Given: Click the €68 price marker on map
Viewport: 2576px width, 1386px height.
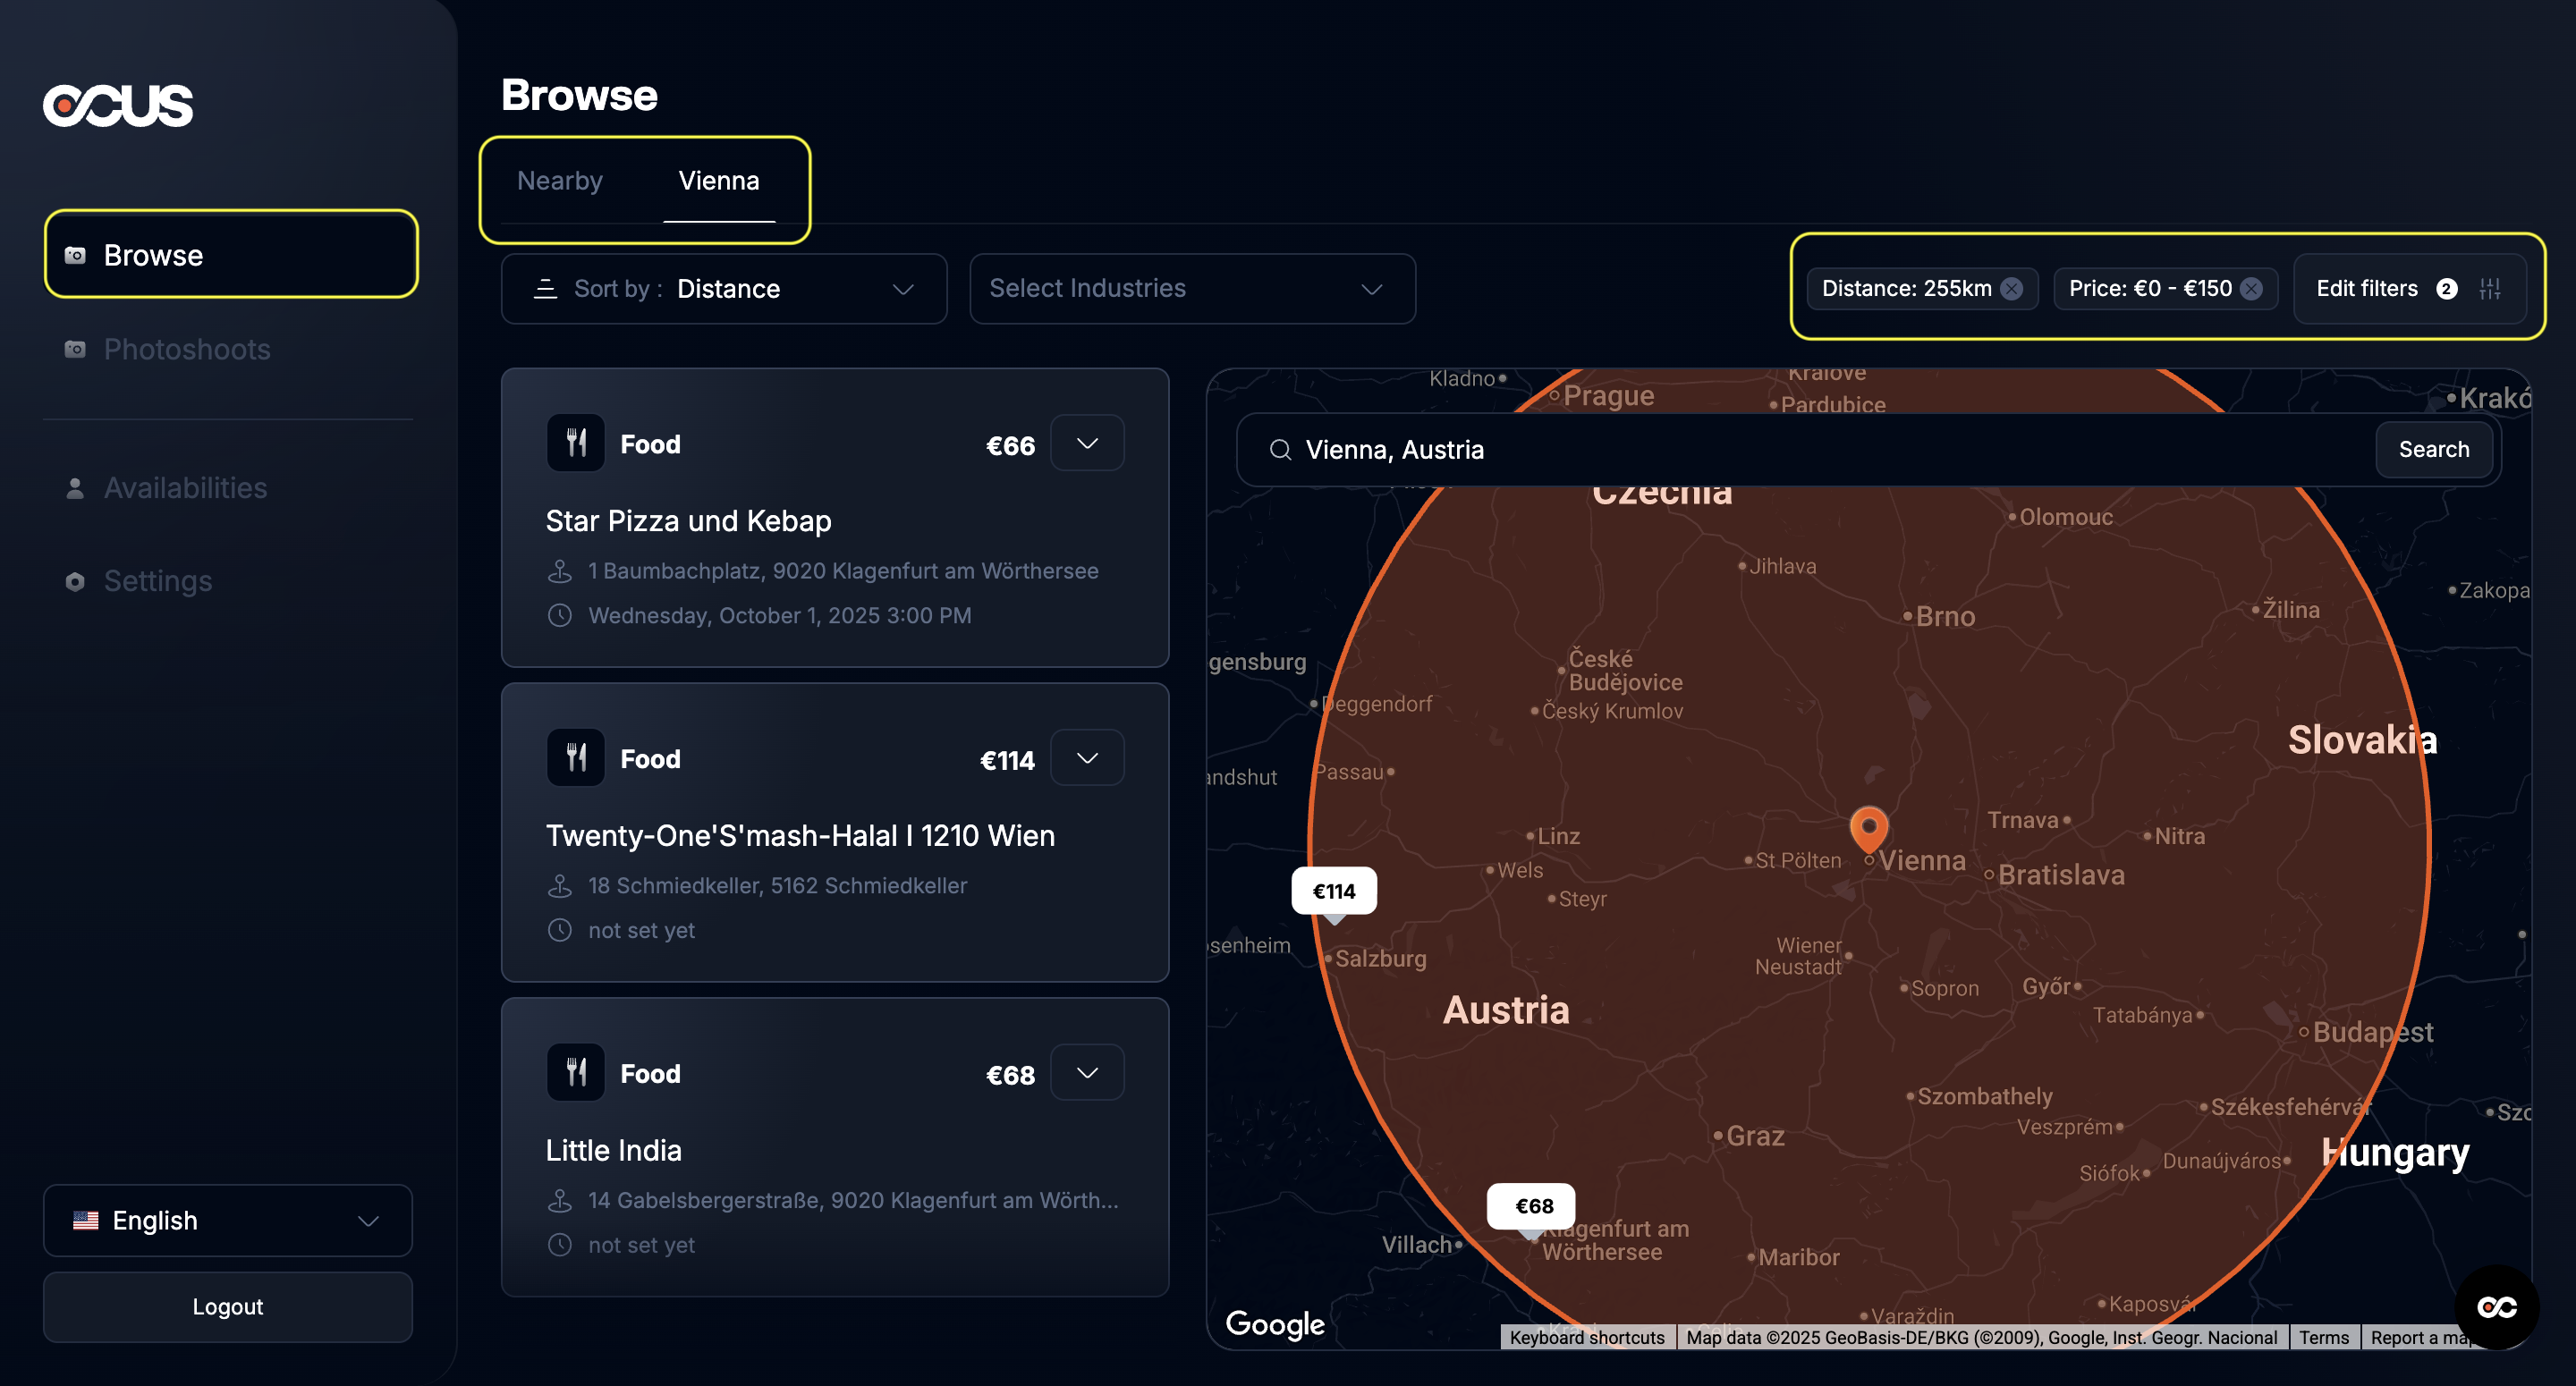Looking at the screenshot, I should click(1533, 1206).
